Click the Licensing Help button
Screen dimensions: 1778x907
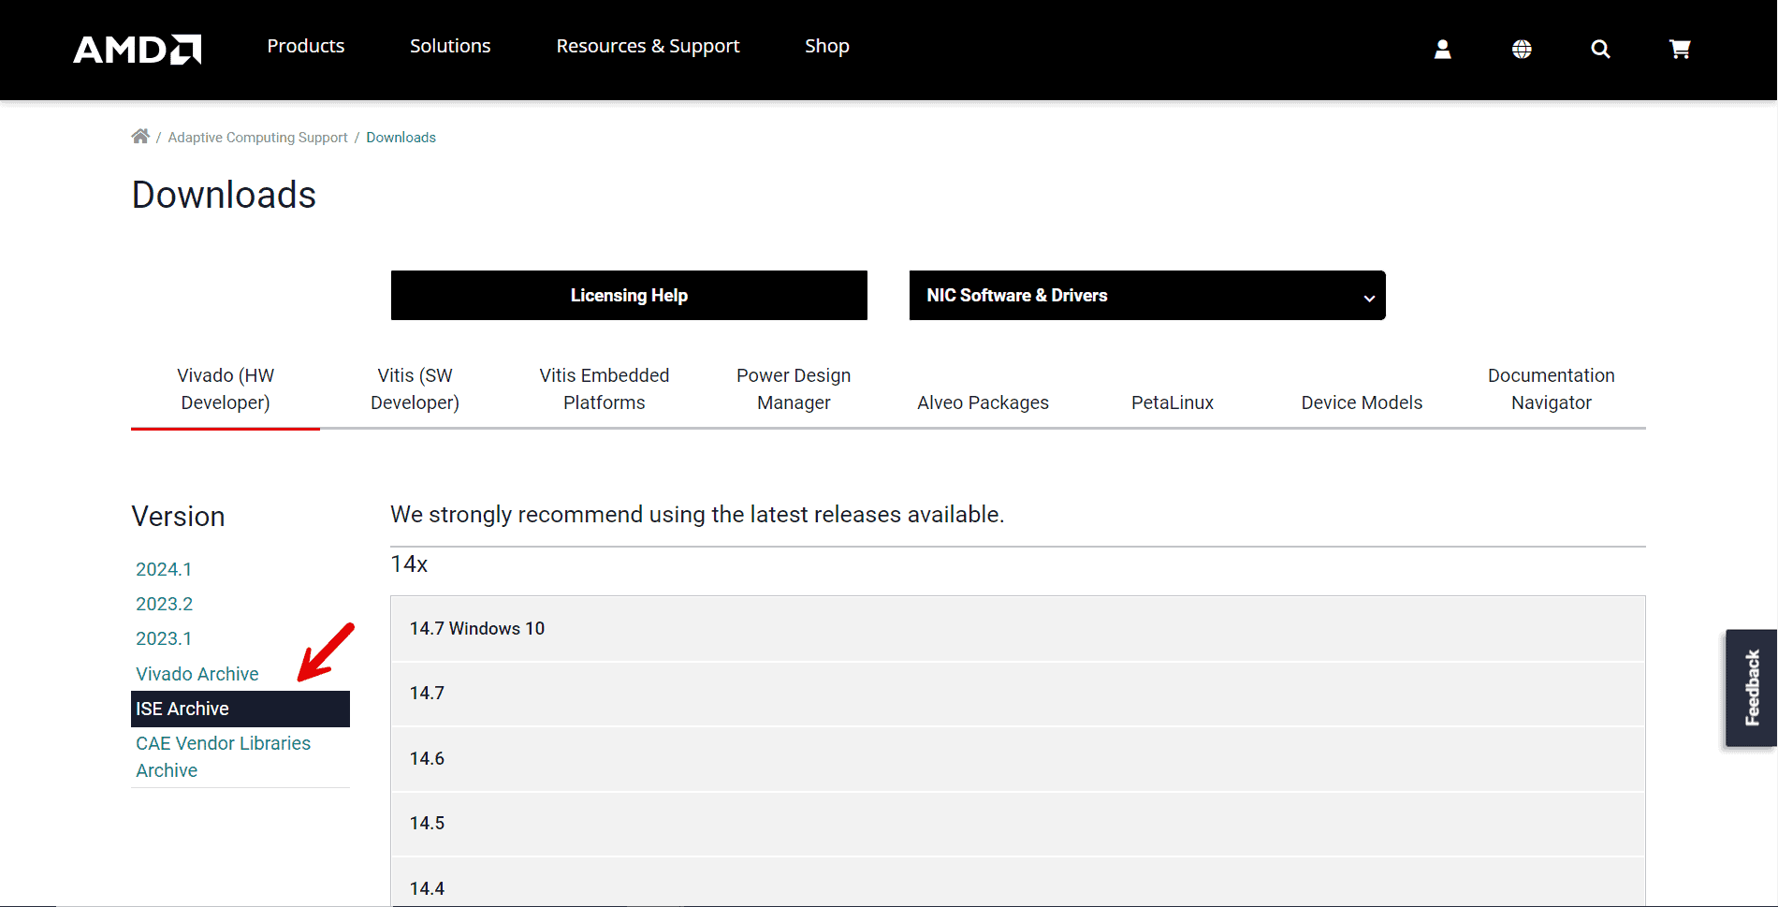pos(629,295)
